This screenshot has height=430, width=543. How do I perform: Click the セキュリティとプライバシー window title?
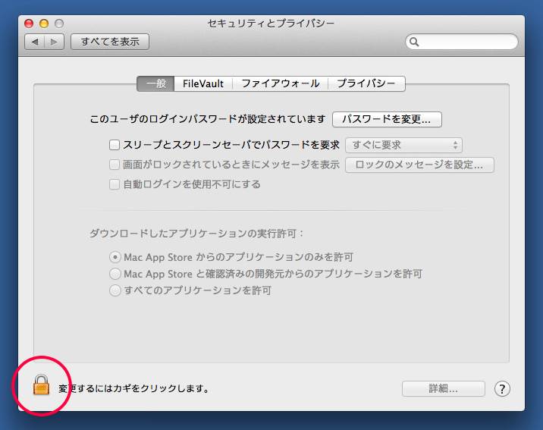tap(271, 24)
